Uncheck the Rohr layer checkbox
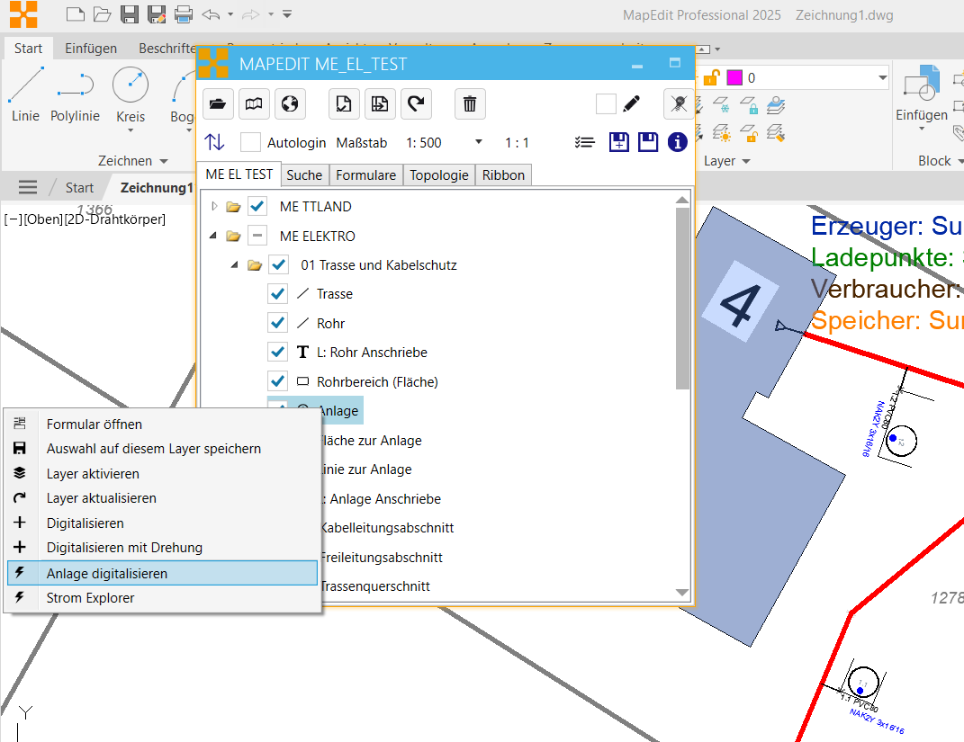The height and width of the screenshot is (742, 964). tap(278, 323)
